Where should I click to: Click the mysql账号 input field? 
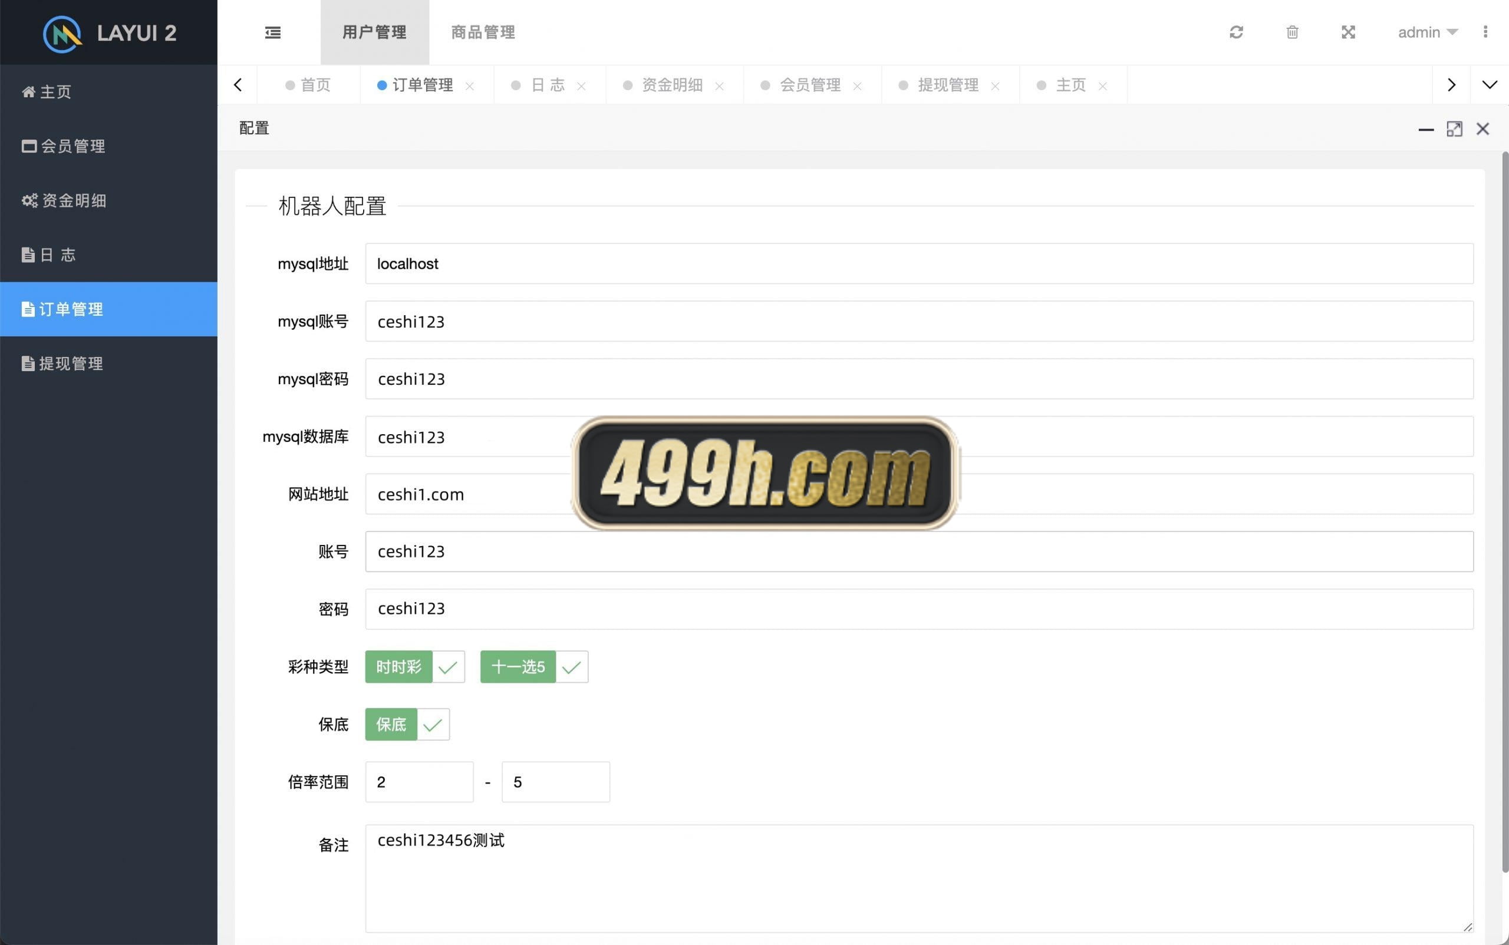[x=920, y=321]
